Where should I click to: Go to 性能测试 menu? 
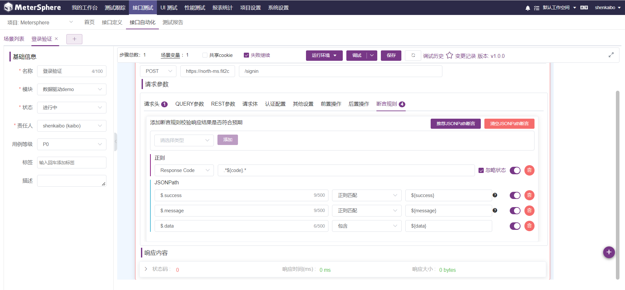[x=195, y=7]
